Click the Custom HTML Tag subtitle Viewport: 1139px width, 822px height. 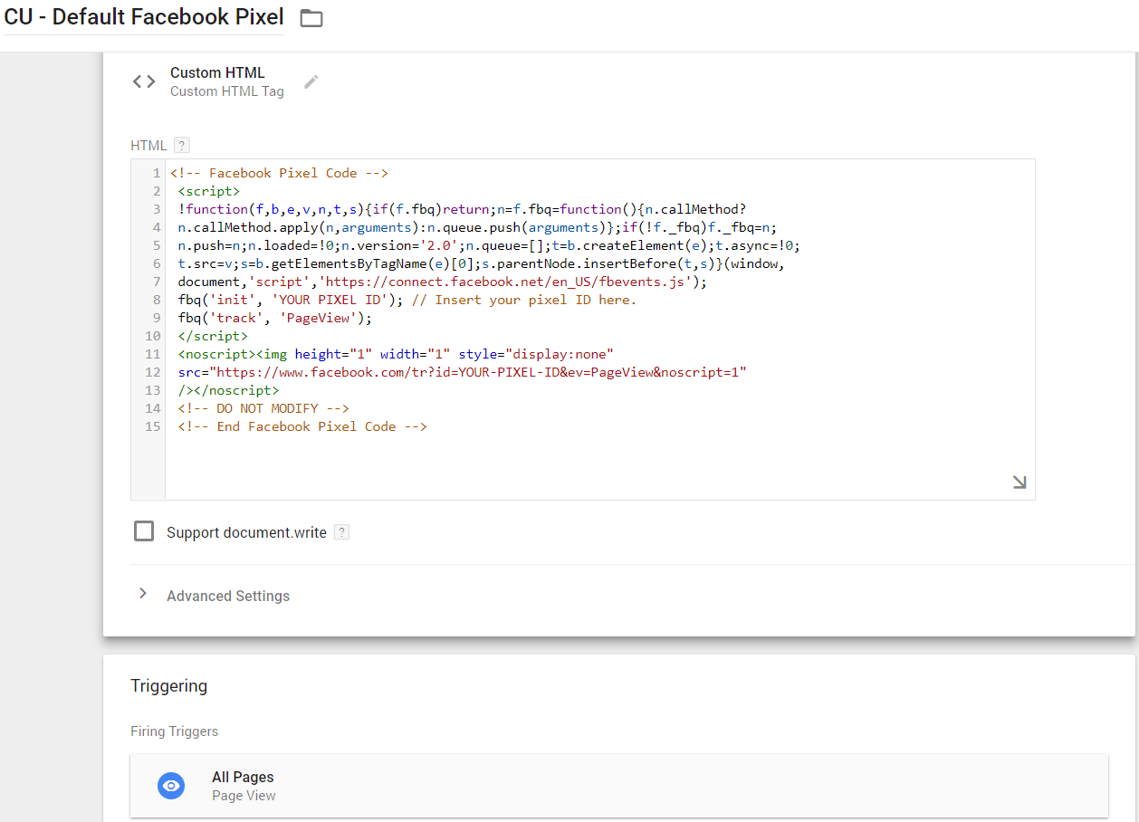227,91
